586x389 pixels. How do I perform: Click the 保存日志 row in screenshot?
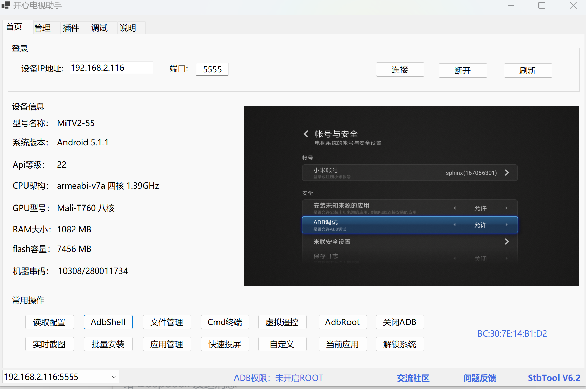point(410,257)
